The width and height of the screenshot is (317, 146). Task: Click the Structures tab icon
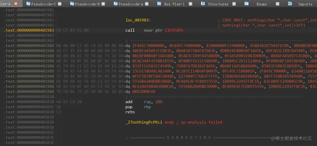[203, 4]
